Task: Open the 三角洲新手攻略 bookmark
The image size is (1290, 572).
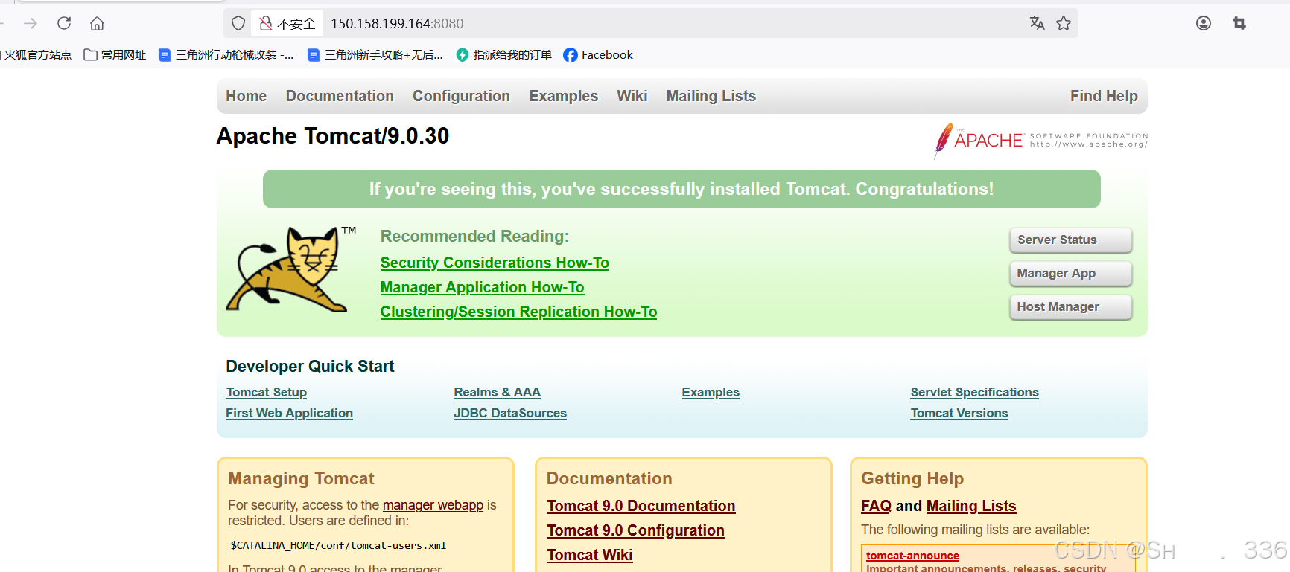Action: [375, 55]
